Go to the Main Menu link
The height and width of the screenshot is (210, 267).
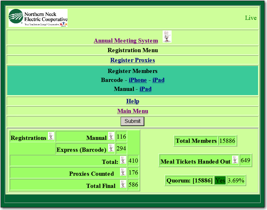133,111
